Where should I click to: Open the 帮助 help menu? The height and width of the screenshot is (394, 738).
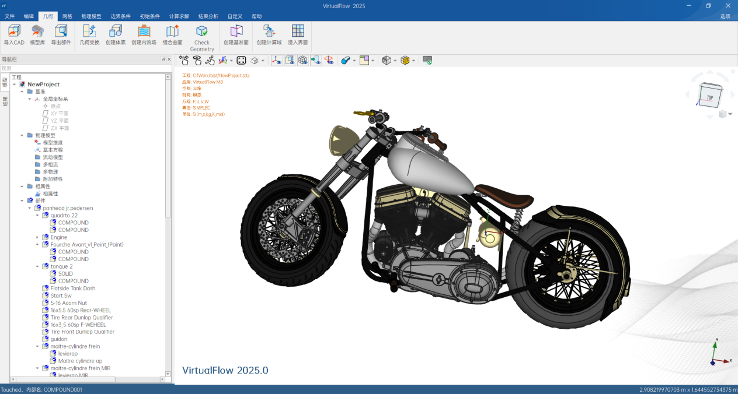tap(257, 16)
